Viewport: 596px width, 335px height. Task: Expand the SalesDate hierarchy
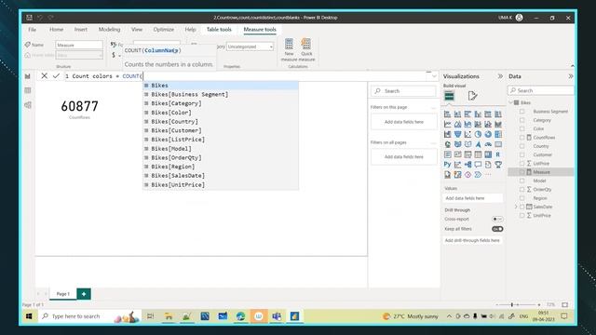tap(516, 207)
